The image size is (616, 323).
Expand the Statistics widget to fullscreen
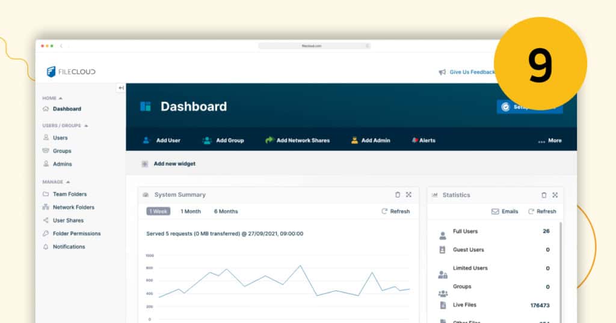555,195
